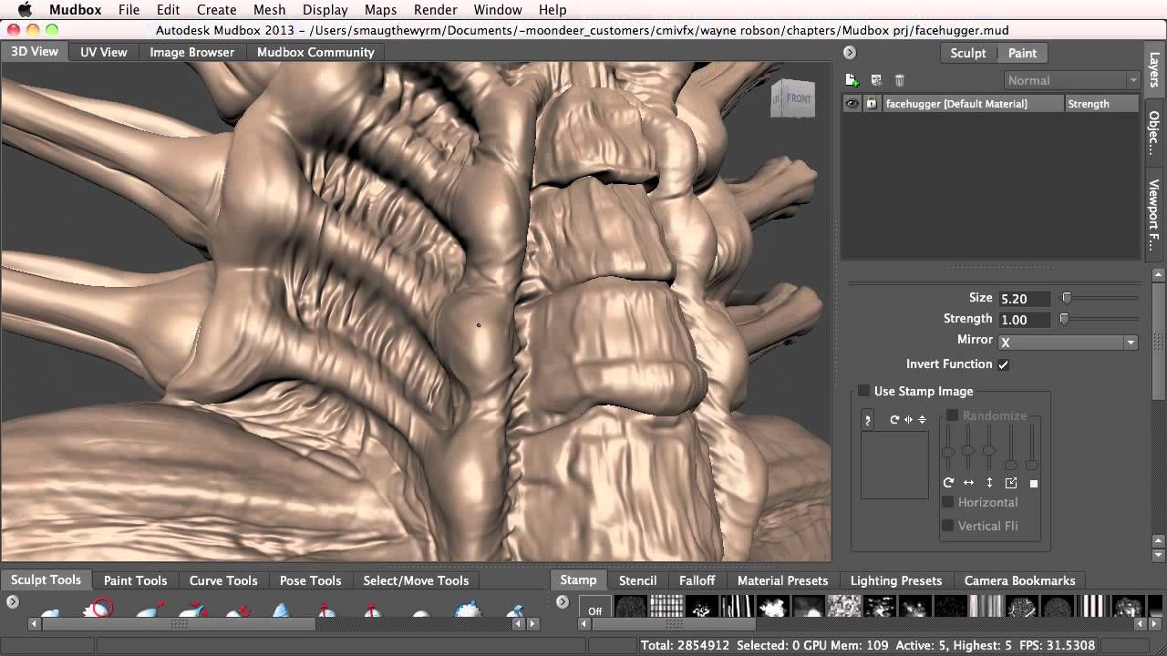Image resolution: width=1167 pixels, height=656 pixels.
Task: Tick the Horizontal flip checkbox
Action: pos(947,502)
